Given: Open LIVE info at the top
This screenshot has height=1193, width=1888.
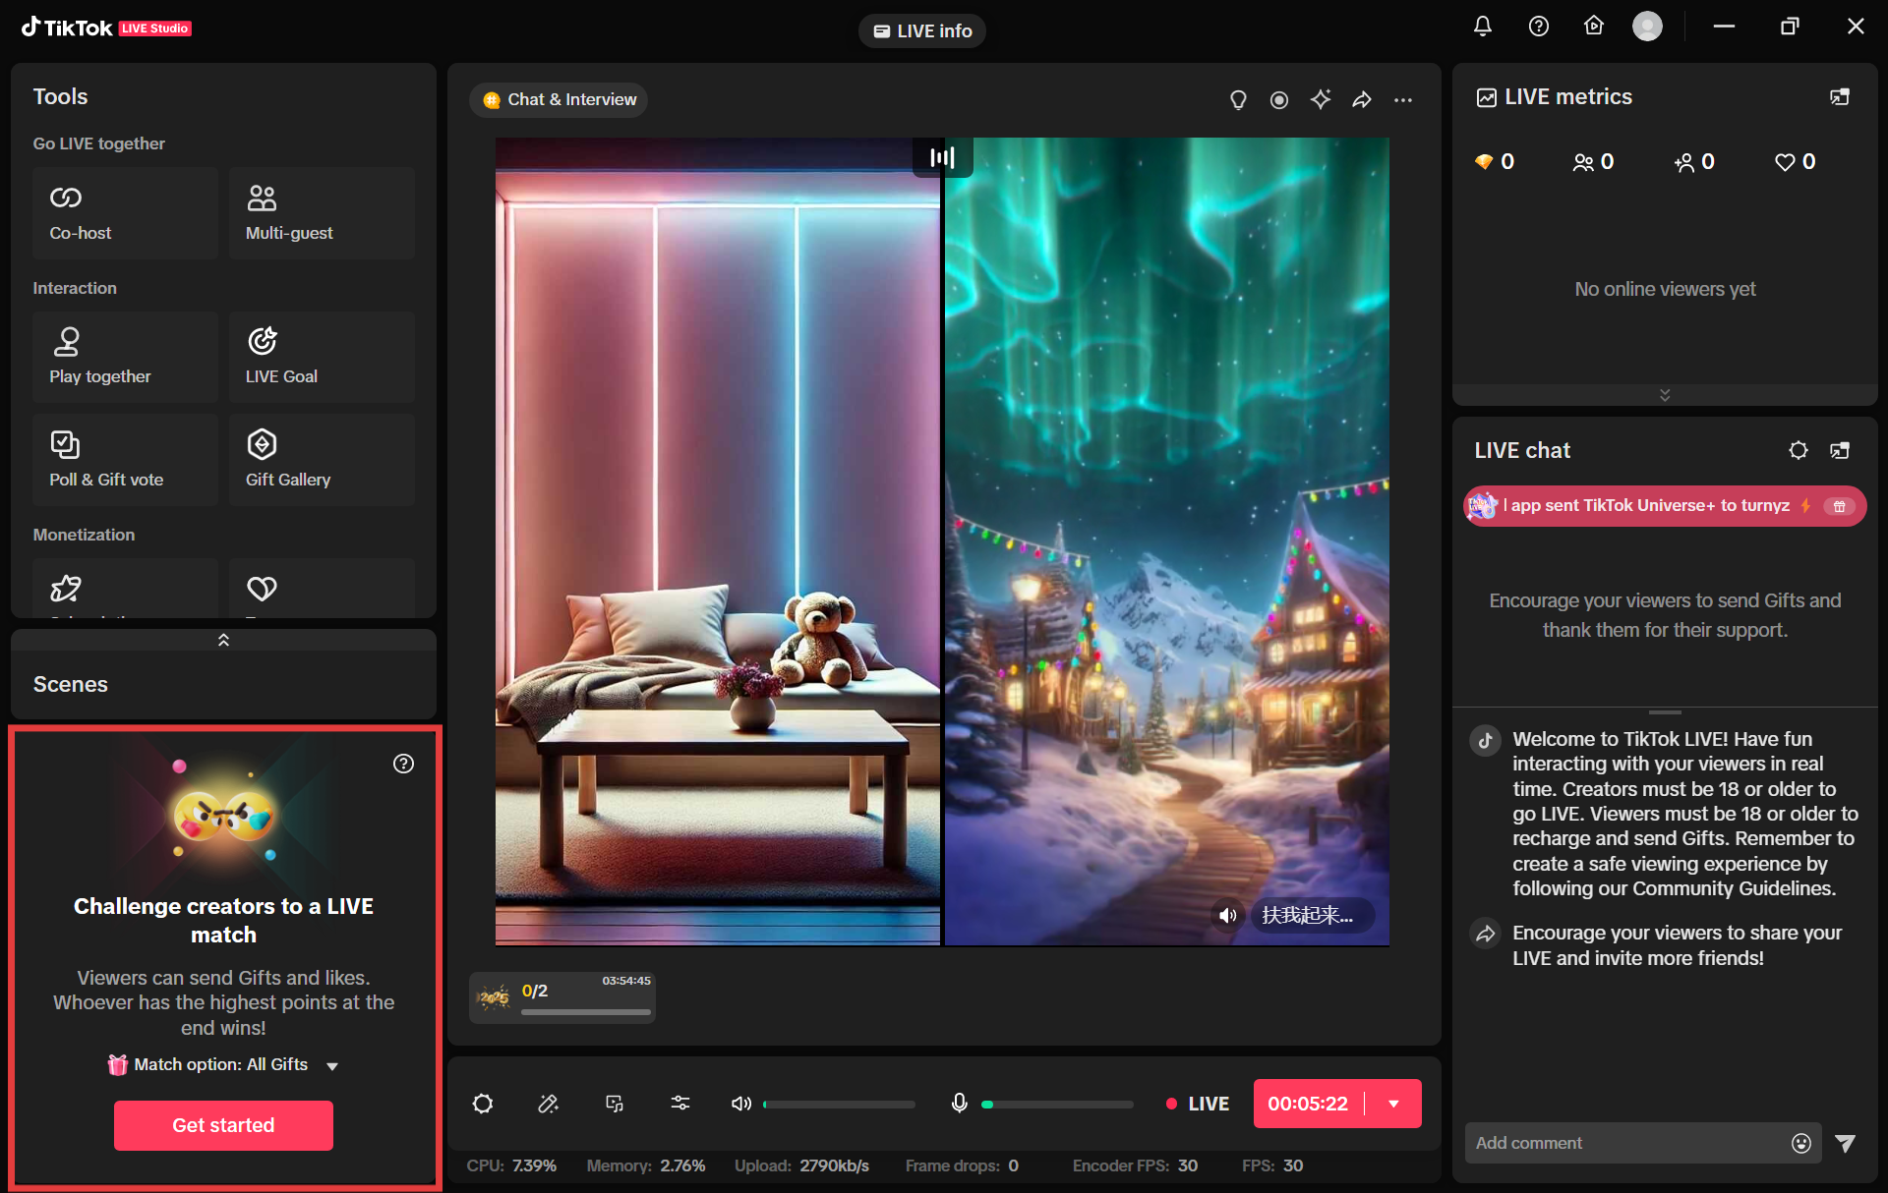Looking at the screenshot, I should point(921,30).
